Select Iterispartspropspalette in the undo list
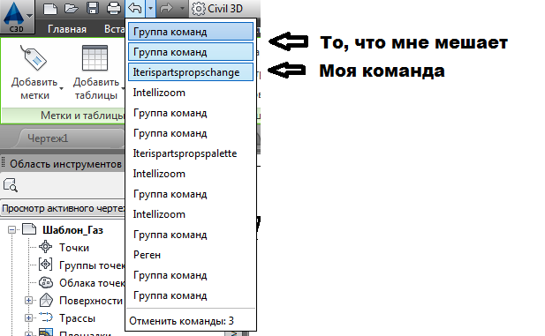 pos(191,153)
